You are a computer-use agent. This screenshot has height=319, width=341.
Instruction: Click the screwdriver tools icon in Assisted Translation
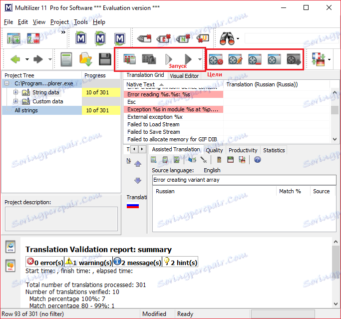pos(204,160)
